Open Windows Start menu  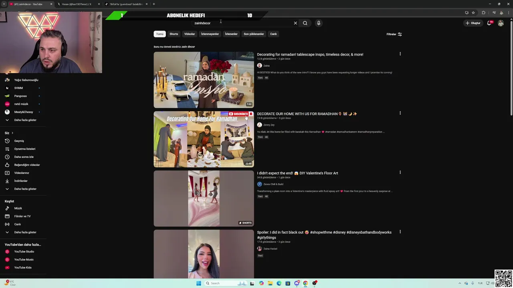click(x=198, y=283)
